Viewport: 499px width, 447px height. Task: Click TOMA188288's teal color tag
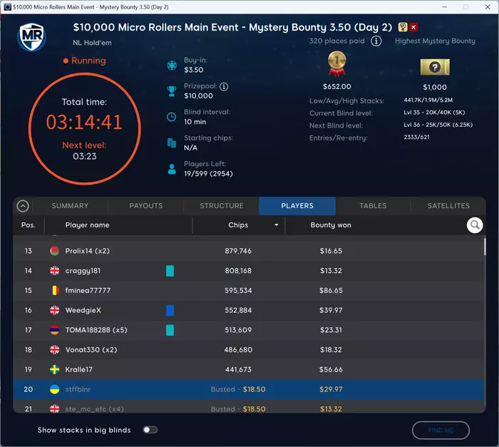[x=170, y=330]
